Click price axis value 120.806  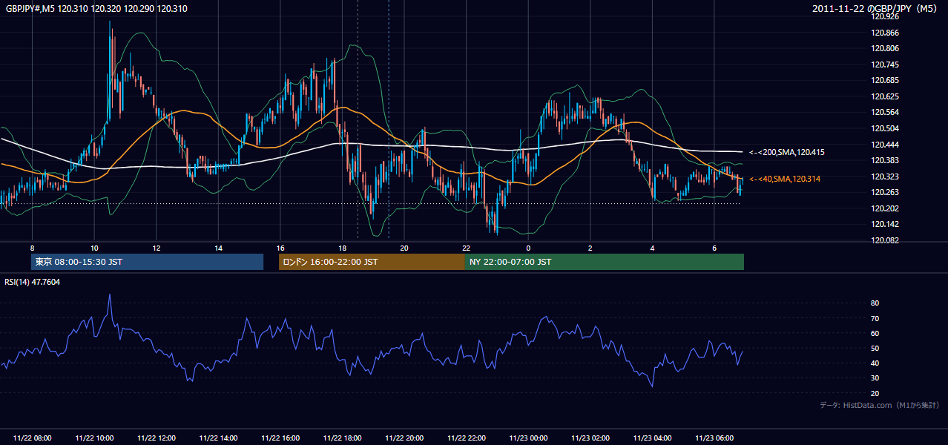(x=885, y=48)
